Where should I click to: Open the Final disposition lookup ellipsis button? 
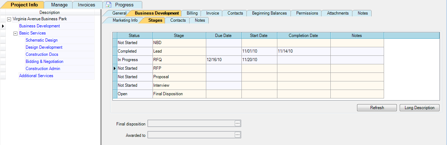[238, 123]
